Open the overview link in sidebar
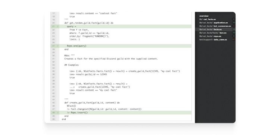This screenshot has height=135, width=280. point(204,16)
